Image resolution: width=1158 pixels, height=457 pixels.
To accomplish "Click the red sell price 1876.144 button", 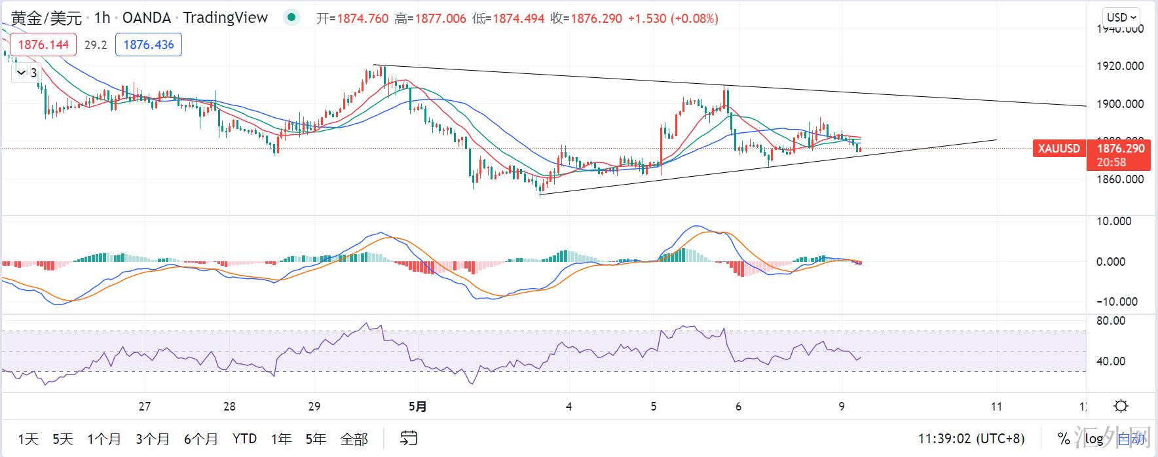I will [x=43, y=45].
